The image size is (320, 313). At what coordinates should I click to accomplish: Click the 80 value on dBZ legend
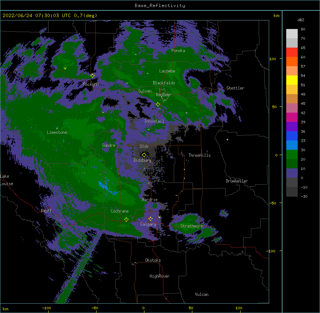point(303,29)
